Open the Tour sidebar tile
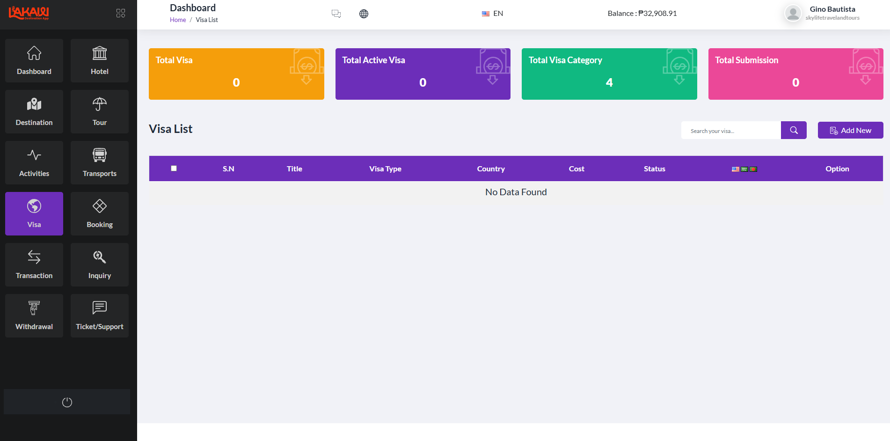 tap(100, 112)
